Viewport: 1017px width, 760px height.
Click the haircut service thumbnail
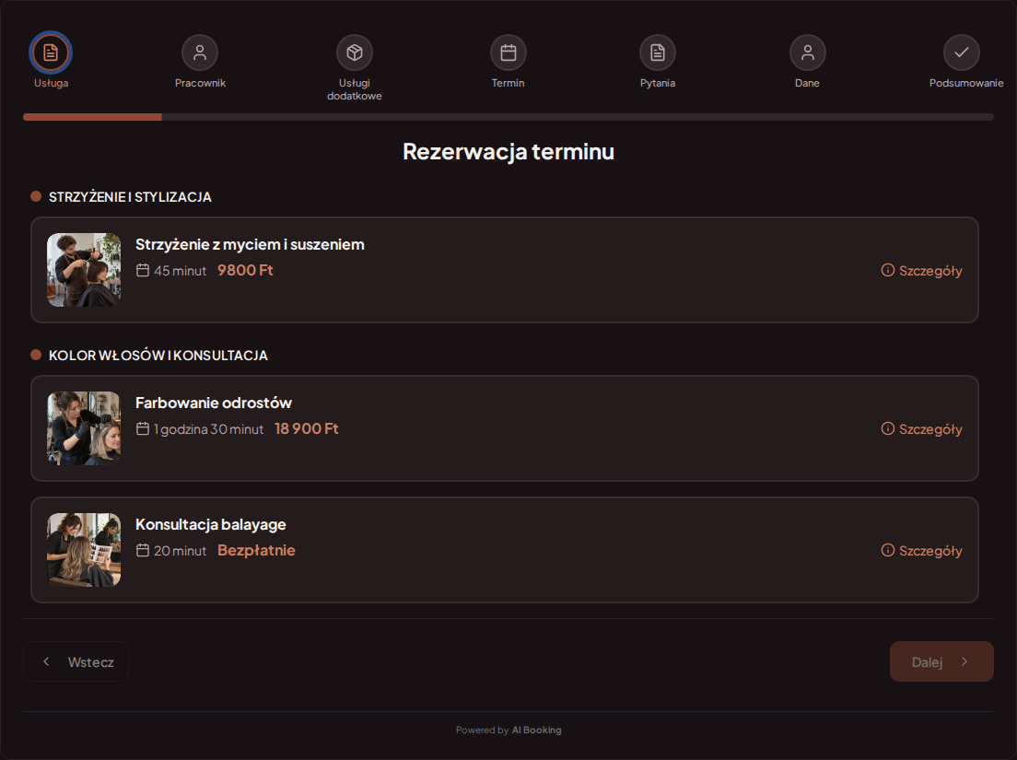[84, 270]
